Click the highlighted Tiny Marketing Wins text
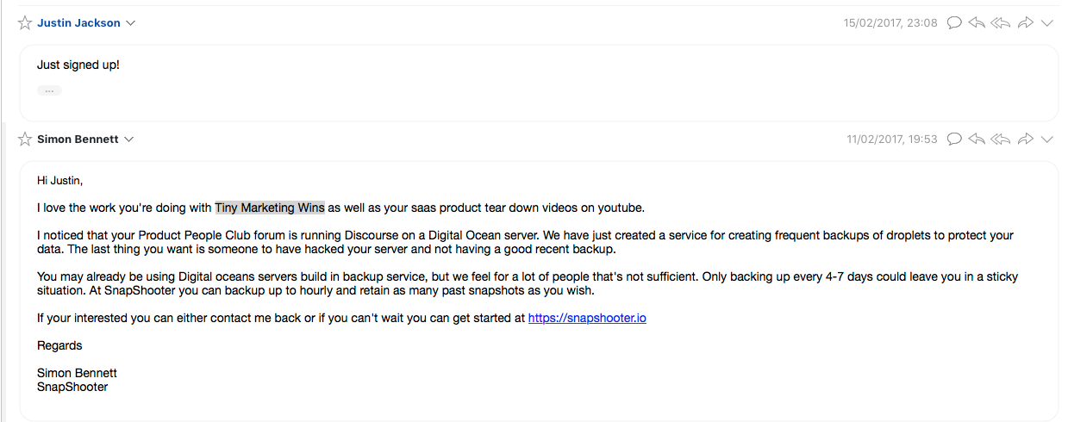This screenshot has width=1068, height=422. tap(270, 208)
